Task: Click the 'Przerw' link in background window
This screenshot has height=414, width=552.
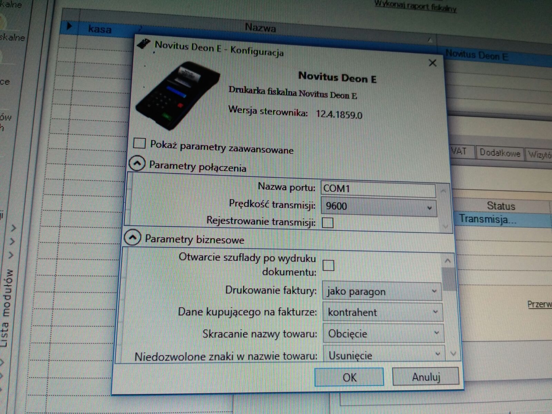Action: (539, 304)
